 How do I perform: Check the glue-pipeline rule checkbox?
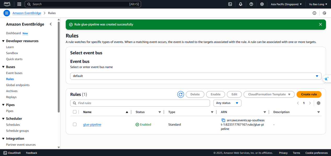[x=75, y=124]
